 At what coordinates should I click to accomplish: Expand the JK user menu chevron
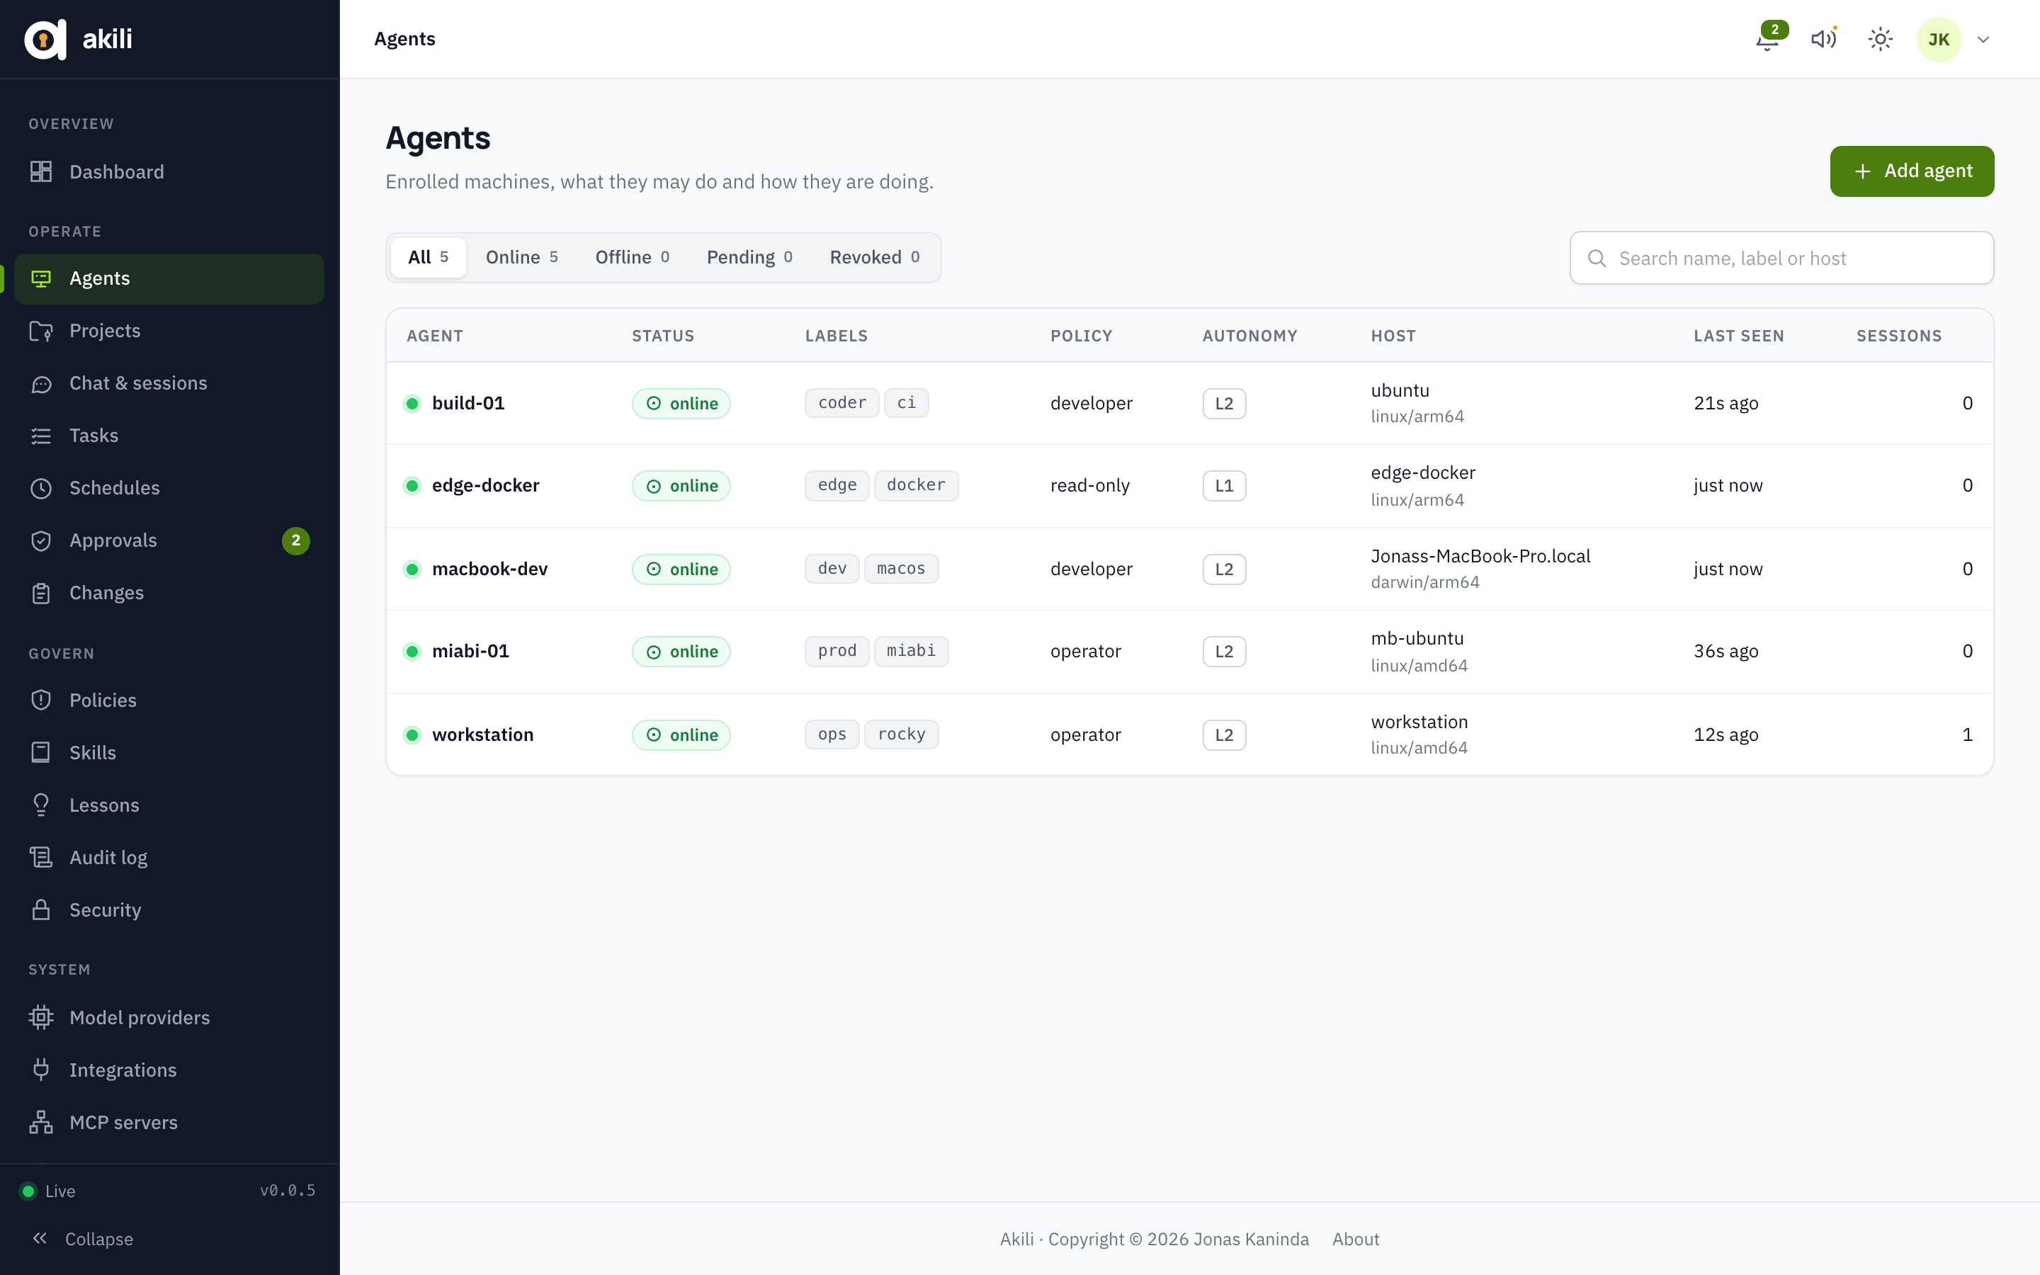pyautogui.click(x=1983, y=40)
